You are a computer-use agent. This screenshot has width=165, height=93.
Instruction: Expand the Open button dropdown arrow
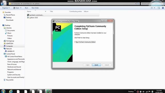21,8
